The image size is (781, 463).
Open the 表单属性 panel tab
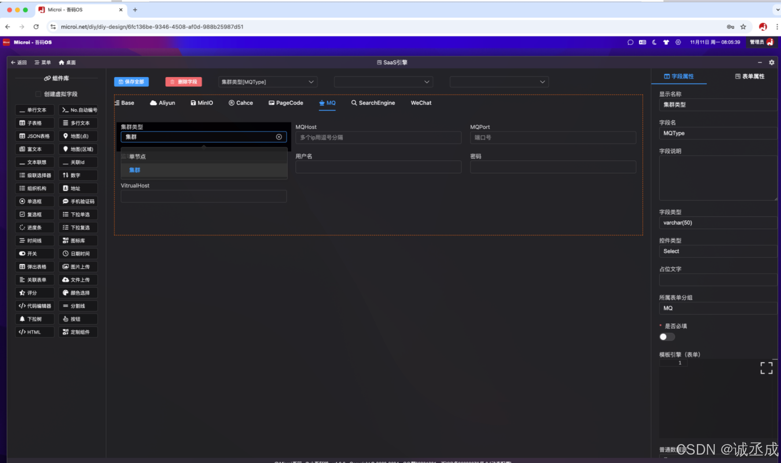click(750, 77)
